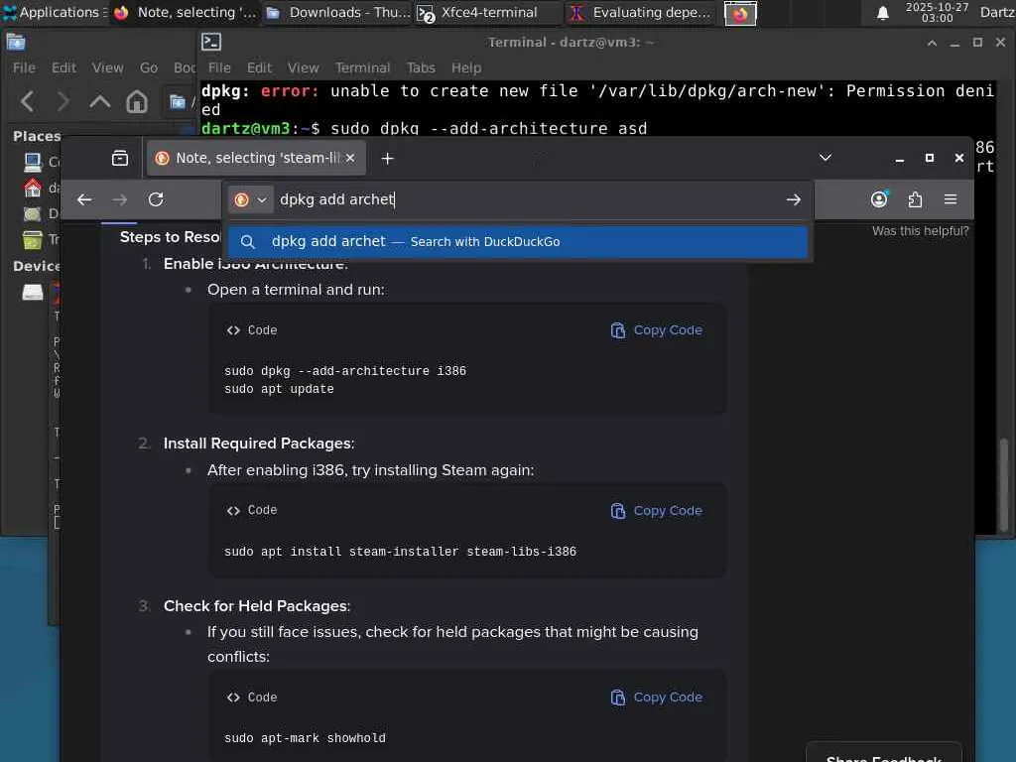Open Terminal window View menu
1016x762 pixels.
coord(304,67)
